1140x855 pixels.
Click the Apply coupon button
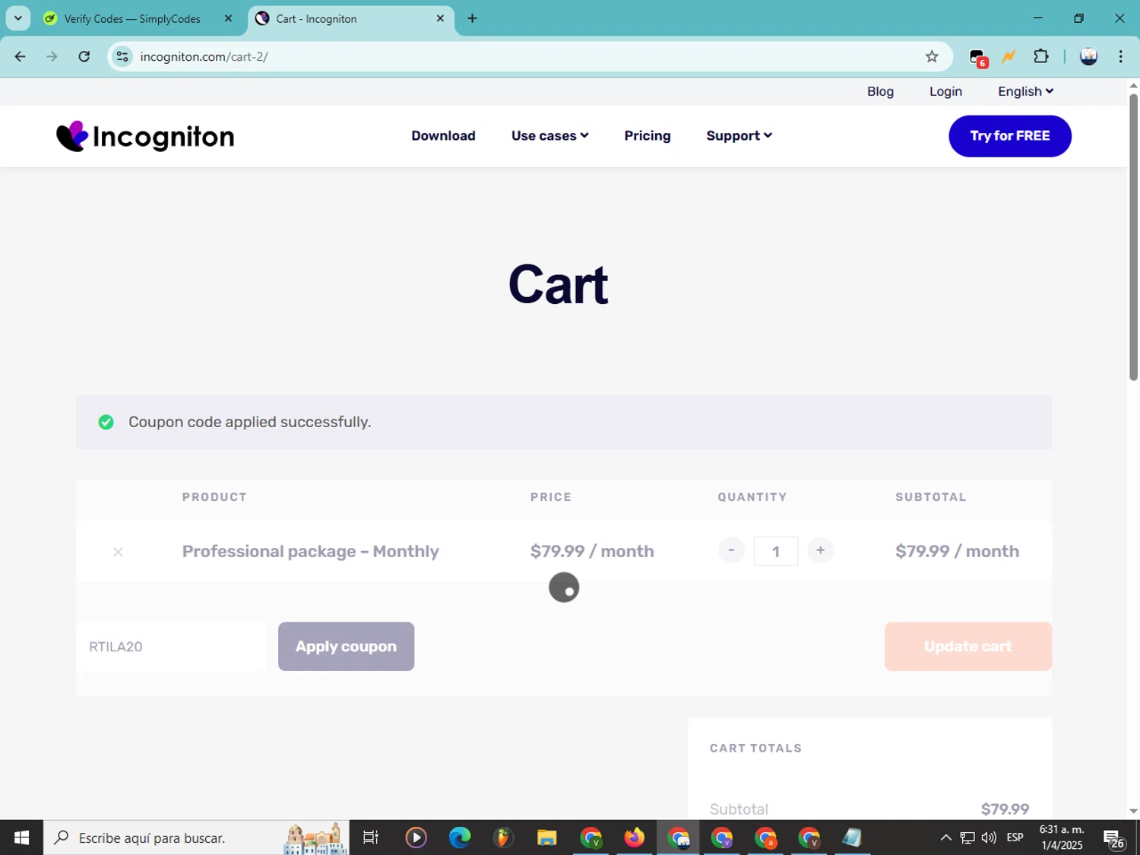346,647
